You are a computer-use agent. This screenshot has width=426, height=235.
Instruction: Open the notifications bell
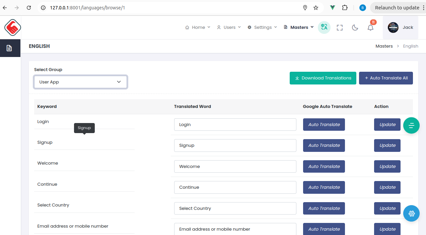[370, 27]
